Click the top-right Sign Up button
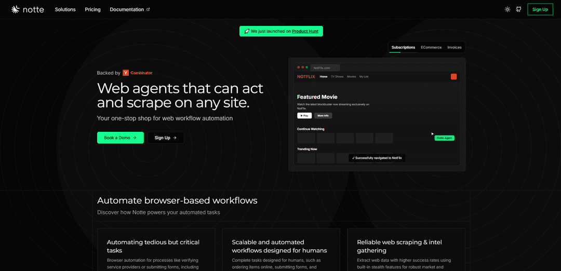The image size is (561, 271). [540, 10]
